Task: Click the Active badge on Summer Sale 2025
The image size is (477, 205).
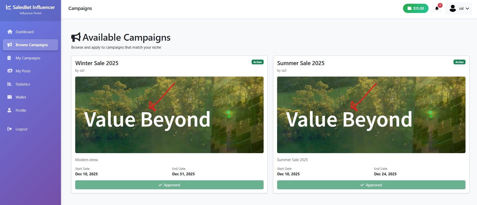Action: (x=459, y=62)
